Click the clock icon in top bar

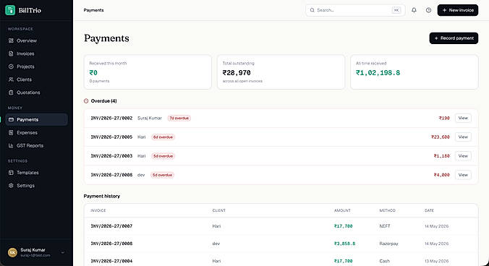pyautogui.click(x=428, y=10)
